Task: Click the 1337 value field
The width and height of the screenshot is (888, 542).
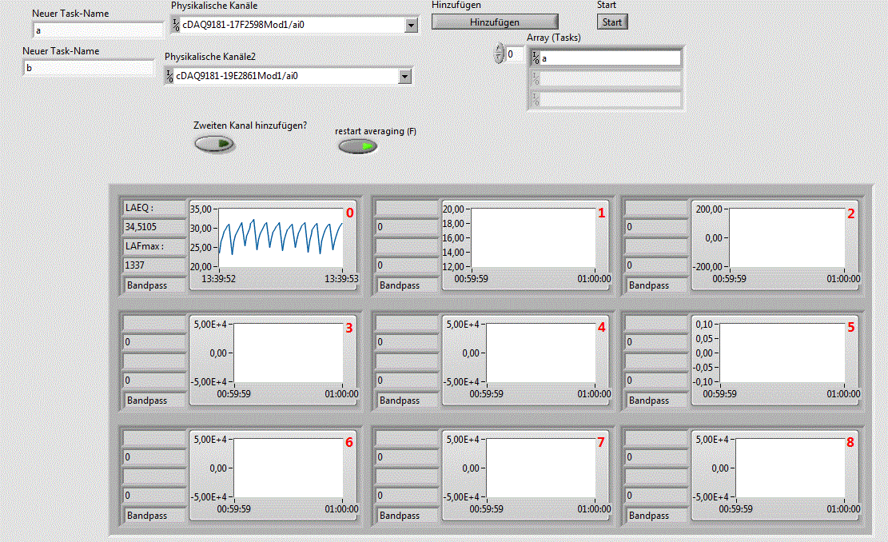Action: coord(154,265)
